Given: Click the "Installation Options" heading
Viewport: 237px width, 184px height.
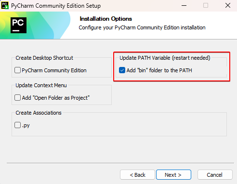Looking at the screenshot, I should click(106, 19).
